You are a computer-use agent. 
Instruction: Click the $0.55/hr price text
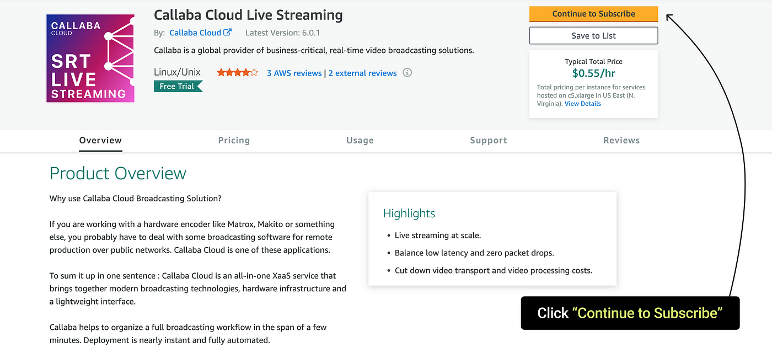[x=593, y=73]
